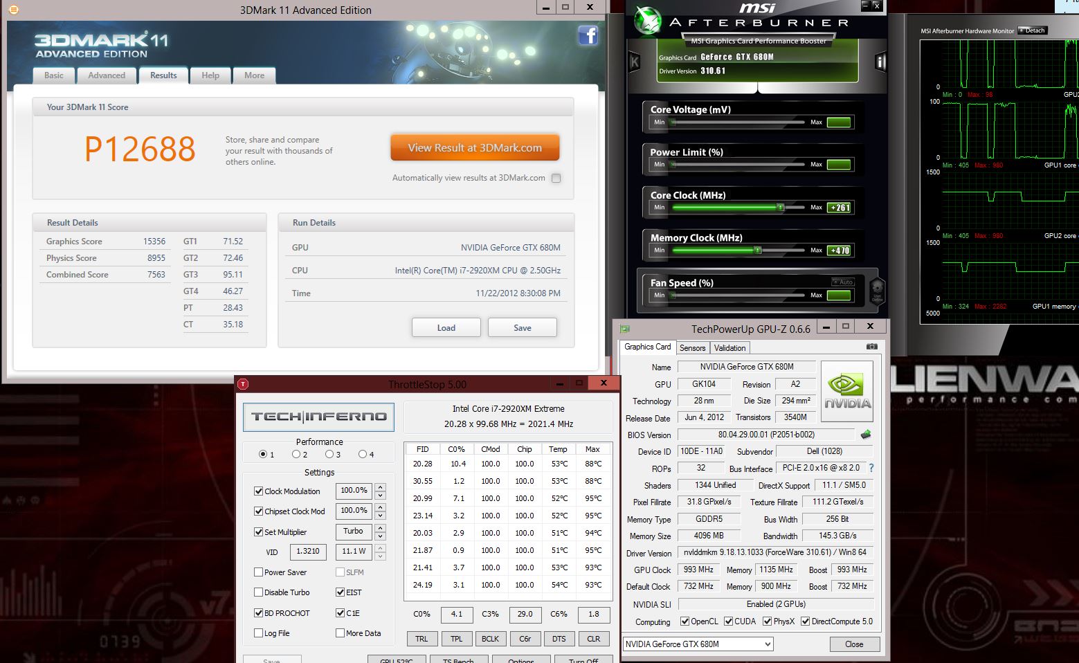This screenshot has height=663, width=1079.
Task: Click the GPU-Z title bar icon
Action: pyautogui.click(x=625, y=329)
